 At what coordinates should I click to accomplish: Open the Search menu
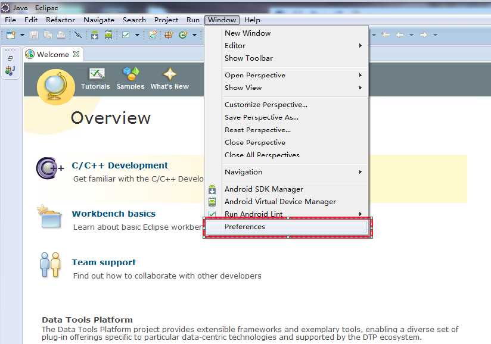[134, 20]
